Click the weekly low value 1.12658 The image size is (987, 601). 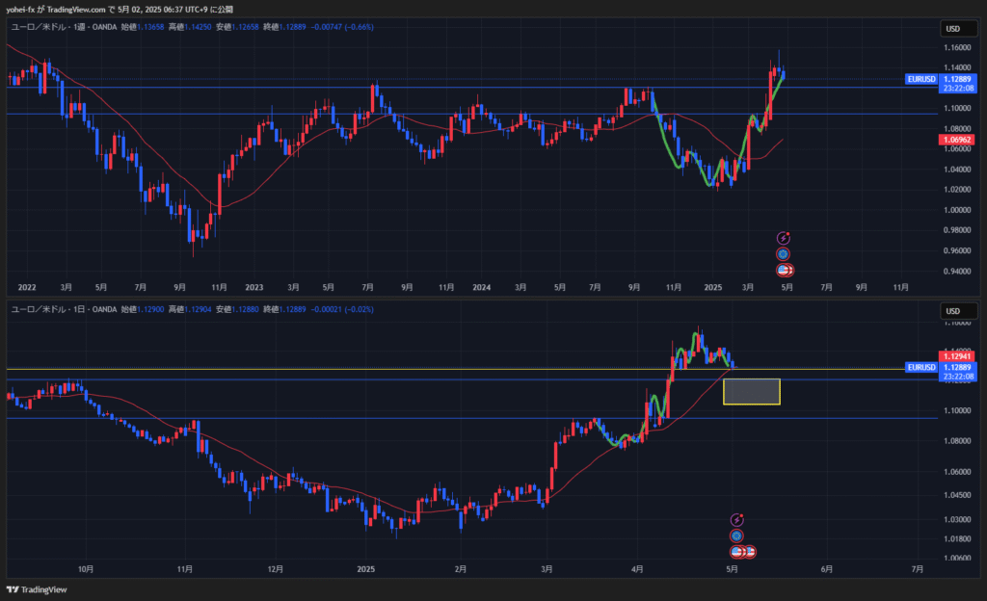click(x=245, y=27)
